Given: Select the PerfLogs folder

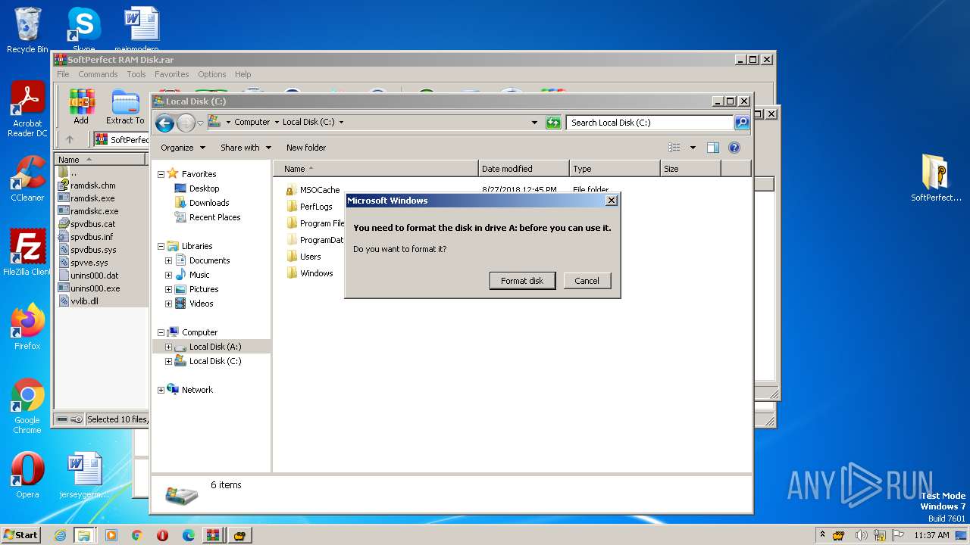Looking at the screenshot, I should [x=309, y=207].
